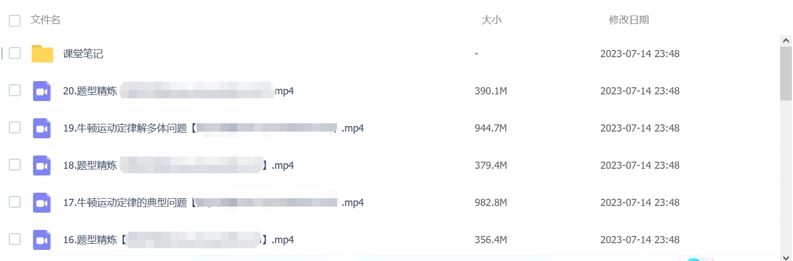Click the scrollbar up arrow
The width and height of the screenshot is (793, 261).
786,41
